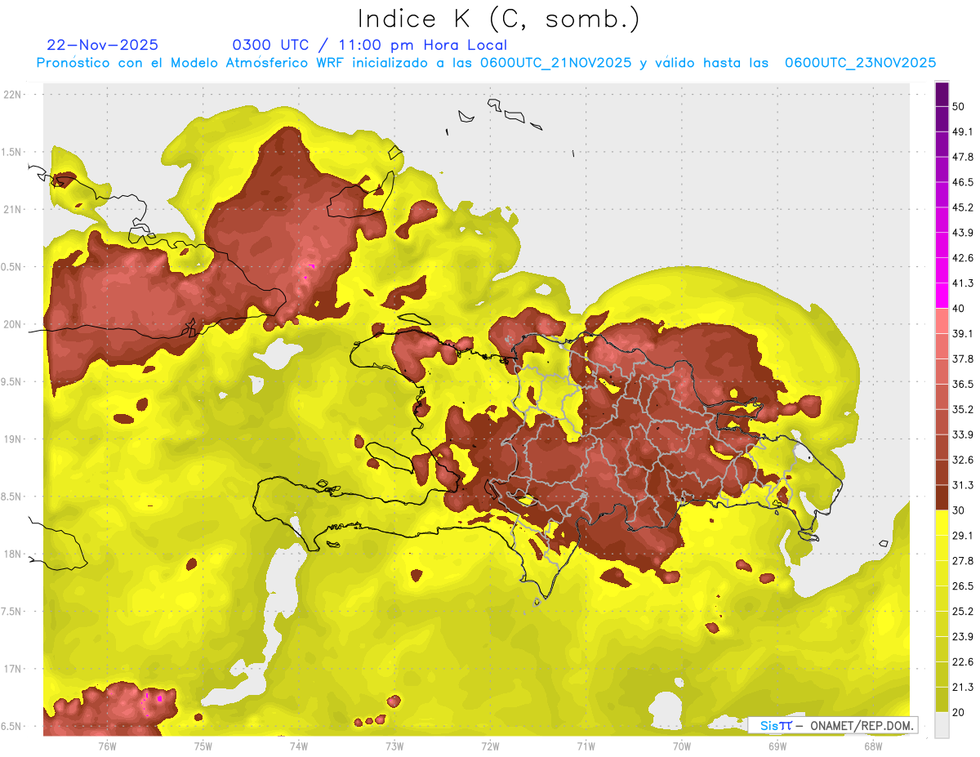The height and width of the screenshot is (757, 980).
Task: Click the "71W" longitude axis label
Action: coord(586,746)
